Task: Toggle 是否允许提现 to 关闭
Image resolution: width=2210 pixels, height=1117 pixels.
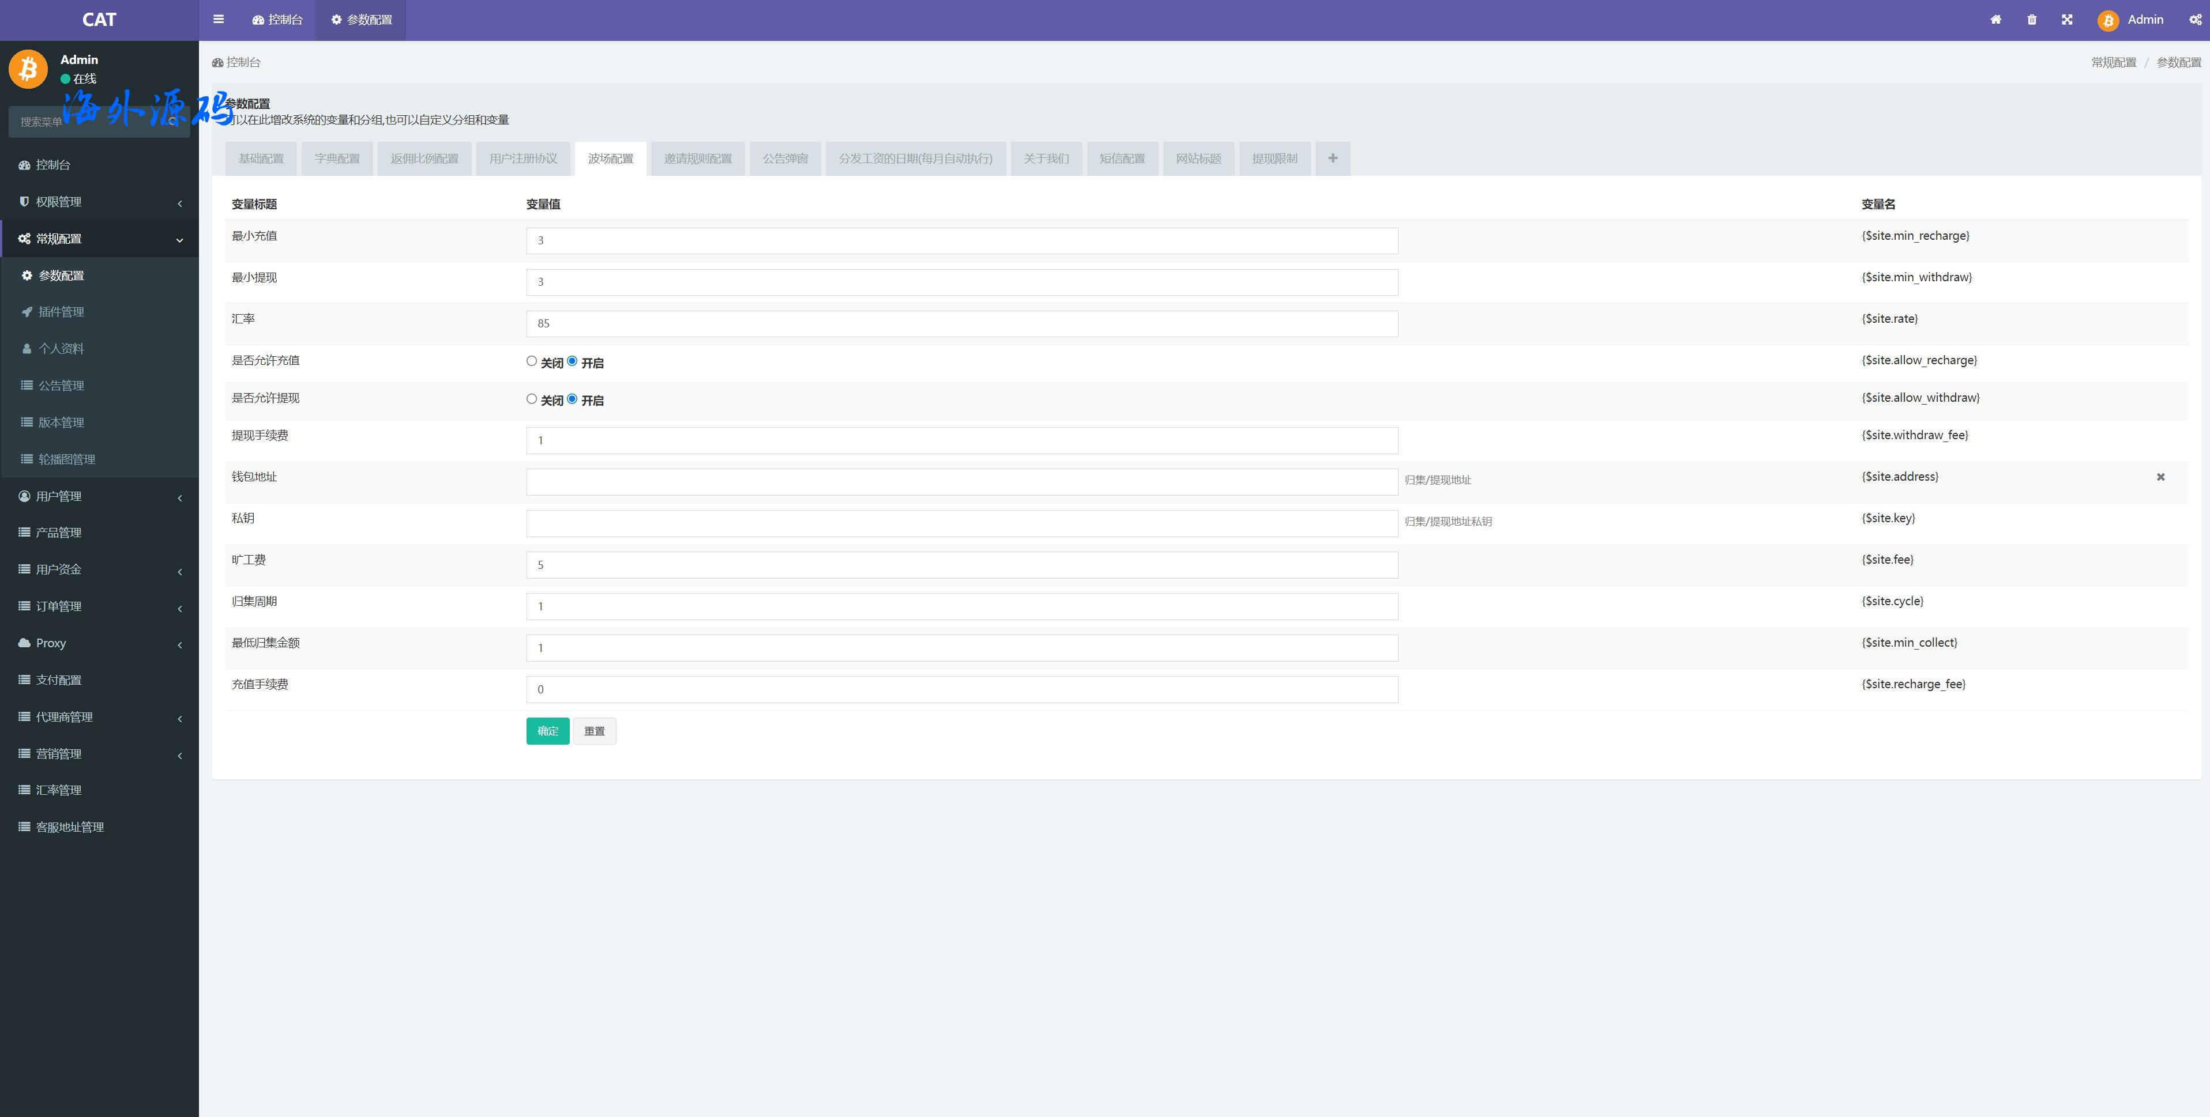Action: click(x=532, y=399)
